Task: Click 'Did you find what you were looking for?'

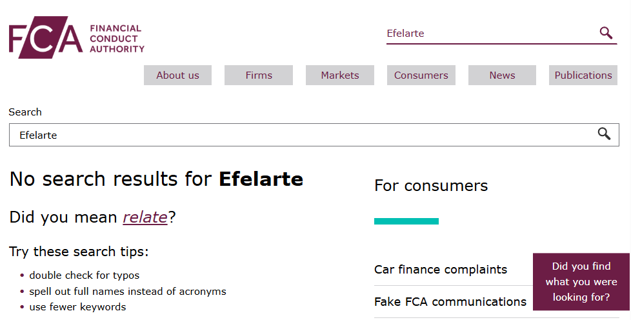Action: (x=581, y=282)
